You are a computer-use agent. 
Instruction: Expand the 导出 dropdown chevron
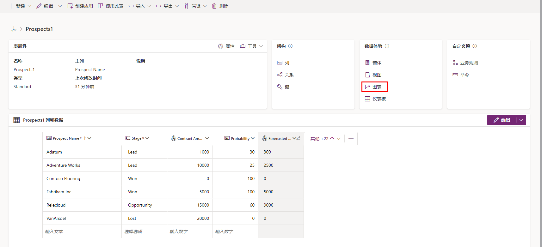pos(177,6)
